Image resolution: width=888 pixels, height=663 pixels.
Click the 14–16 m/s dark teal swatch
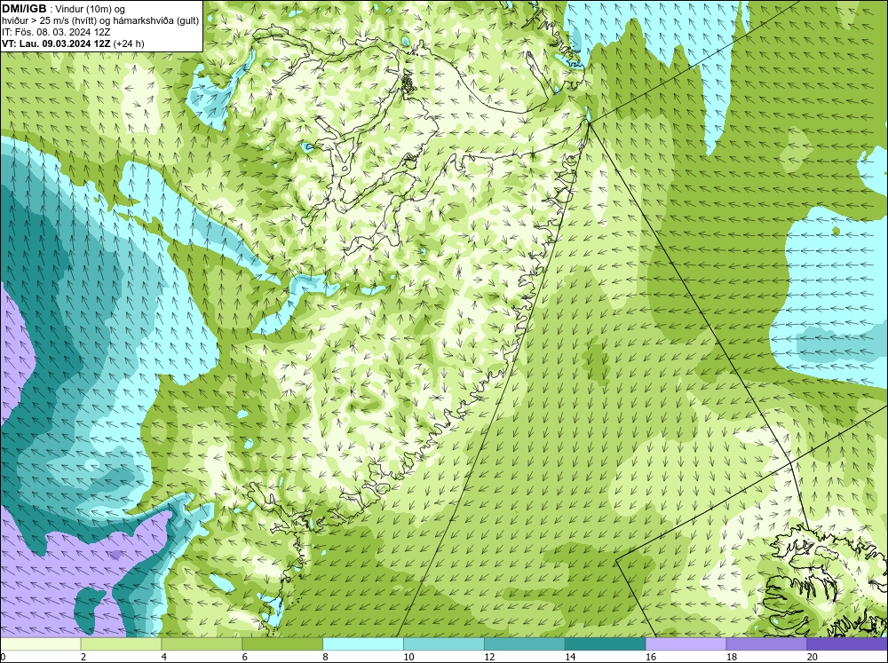tap(605, 643)
